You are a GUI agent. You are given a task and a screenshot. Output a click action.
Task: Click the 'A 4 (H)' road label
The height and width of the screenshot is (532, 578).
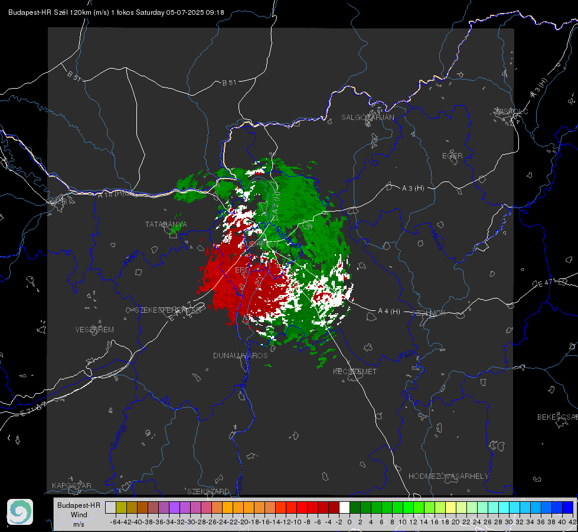coord(389,312)
